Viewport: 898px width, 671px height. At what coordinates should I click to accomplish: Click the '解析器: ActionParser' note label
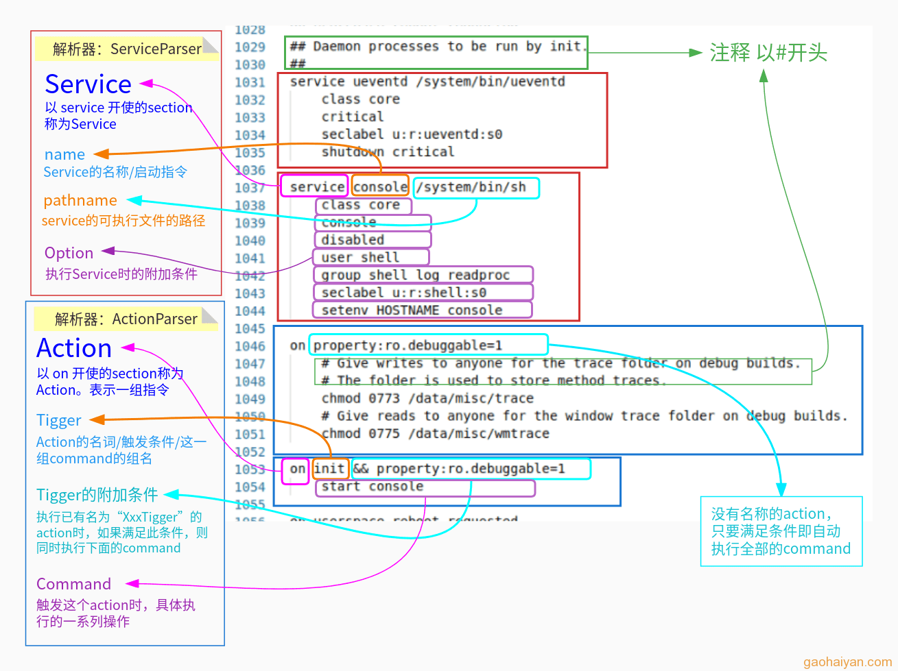pyautogui.click(x=126, y=319)
